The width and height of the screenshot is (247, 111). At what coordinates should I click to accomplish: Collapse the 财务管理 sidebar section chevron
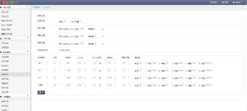(28, 51)
